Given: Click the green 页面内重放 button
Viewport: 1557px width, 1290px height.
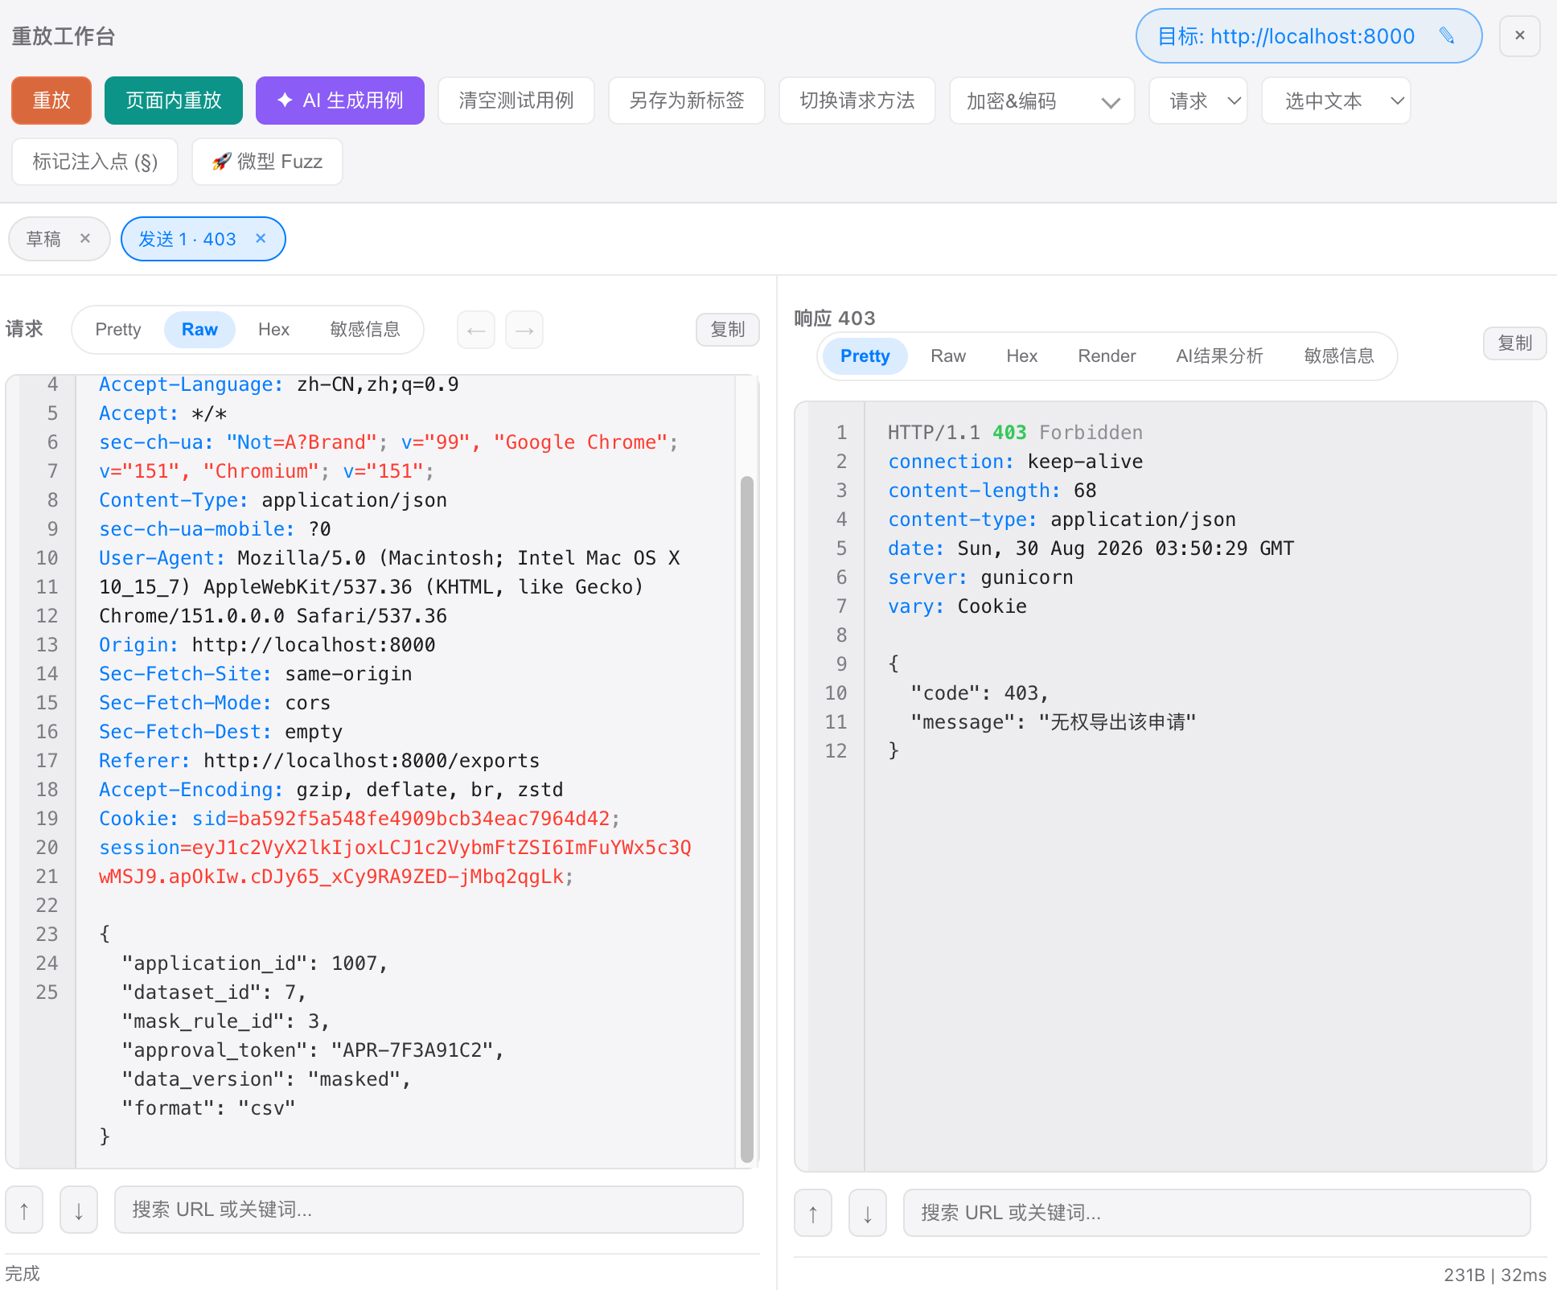Looking at the screenshot, I should (174, 101).
